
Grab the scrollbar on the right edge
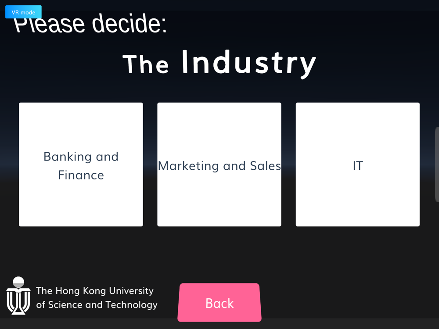tap(436, 164)
